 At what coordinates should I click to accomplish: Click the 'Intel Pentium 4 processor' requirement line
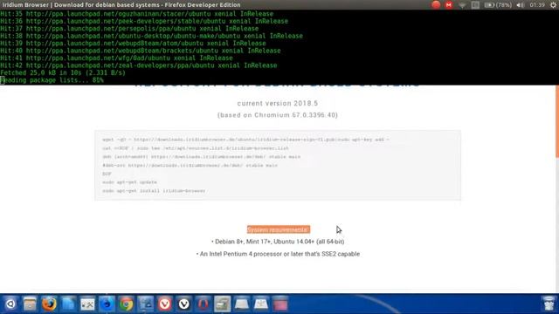point(278,254)
